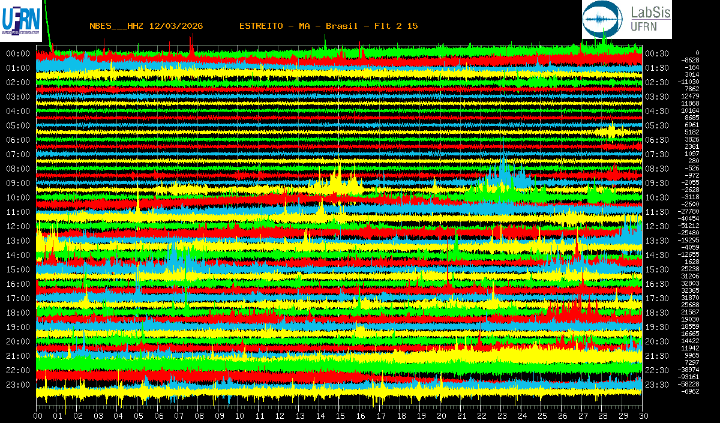The width and height of the screenshot is (720, 423).
Task: Click minute 15 on the bottom axis
Action: 340,416
